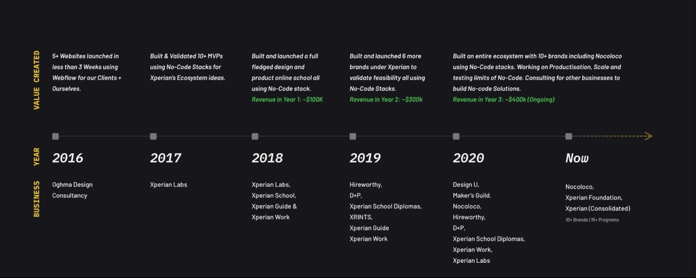696x278 pixels.
Task: Click the vertical BUSINESS row label
Action: tap(37, 199)
